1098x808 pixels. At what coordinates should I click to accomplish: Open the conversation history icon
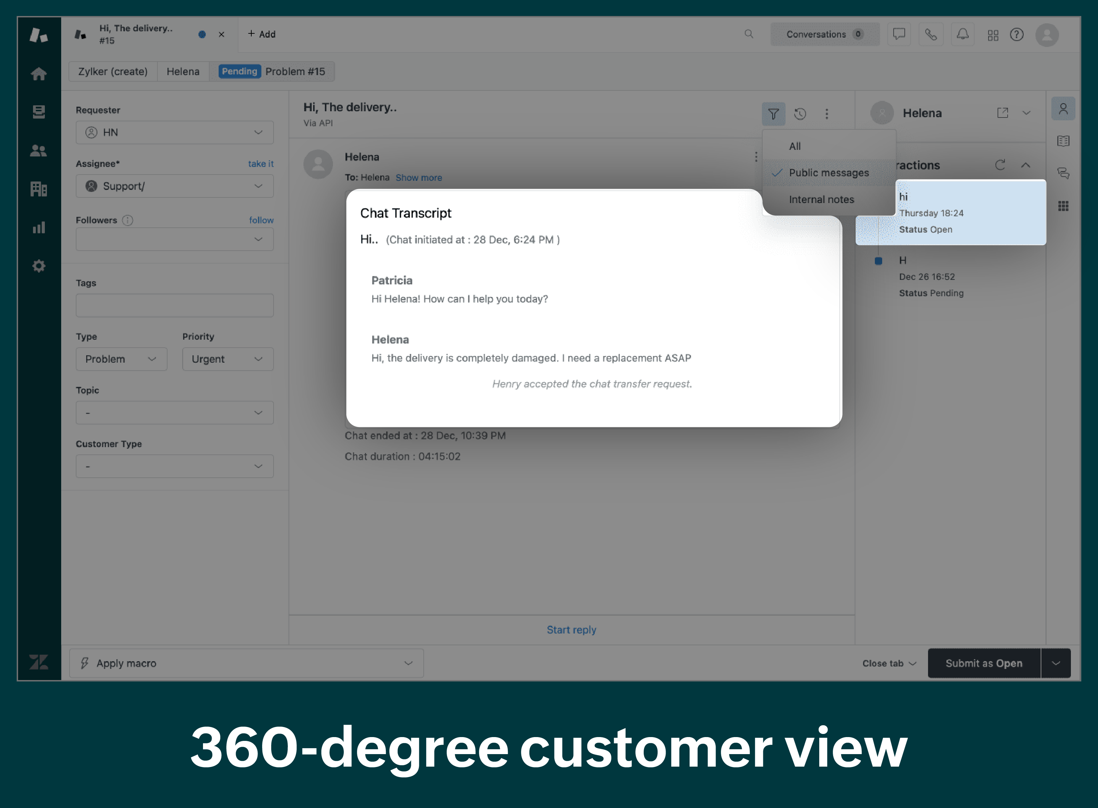point(799,113)
